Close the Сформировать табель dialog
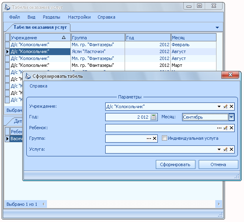The height and width of the screenshot is (222, 244). click(x=230, y=75)
